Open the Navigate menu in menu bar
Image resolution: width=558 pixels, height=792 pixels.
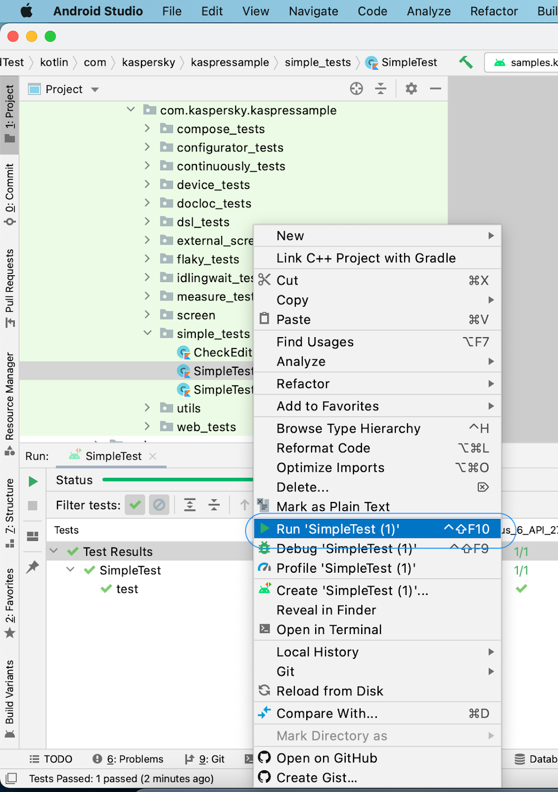pos(314,11)
